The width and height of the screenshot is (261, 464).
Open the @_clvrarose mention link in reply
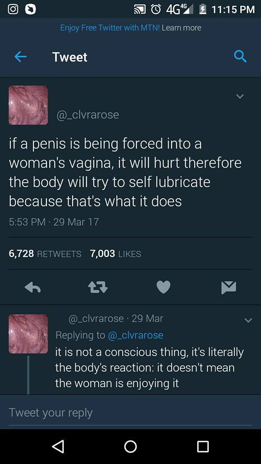pos(135,335)
